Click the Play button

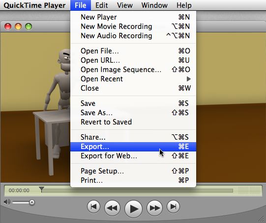point(133,209)
